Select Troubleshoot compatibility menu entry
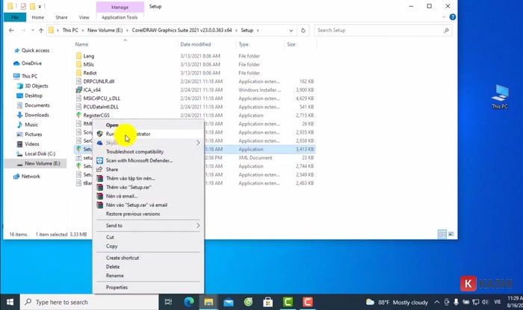The height and width of the screenshot is (310, 523). (134, 152)
